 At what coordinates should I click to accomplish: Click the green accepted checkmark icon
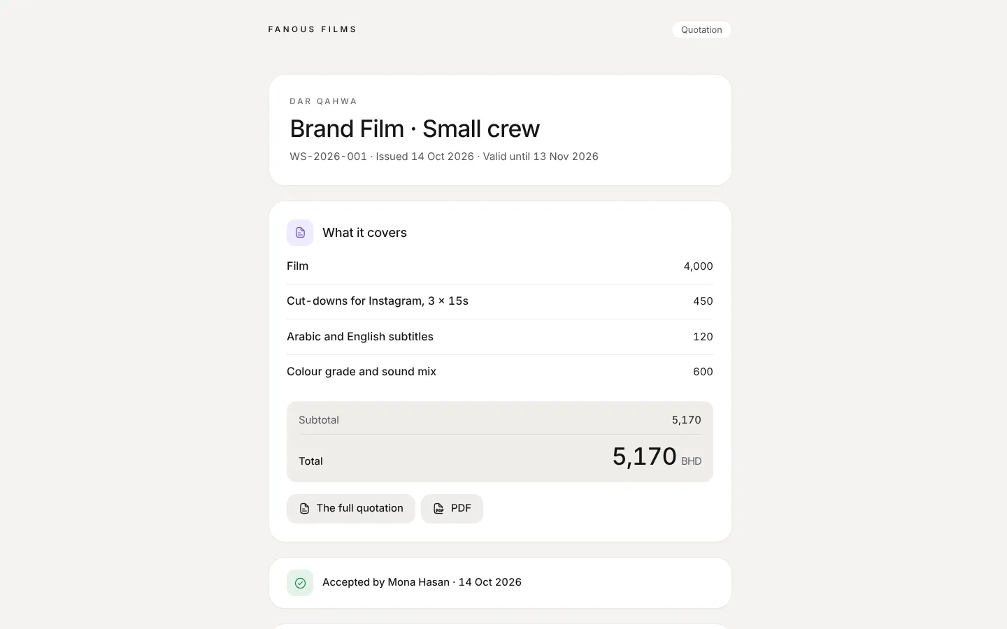point(300,583)
